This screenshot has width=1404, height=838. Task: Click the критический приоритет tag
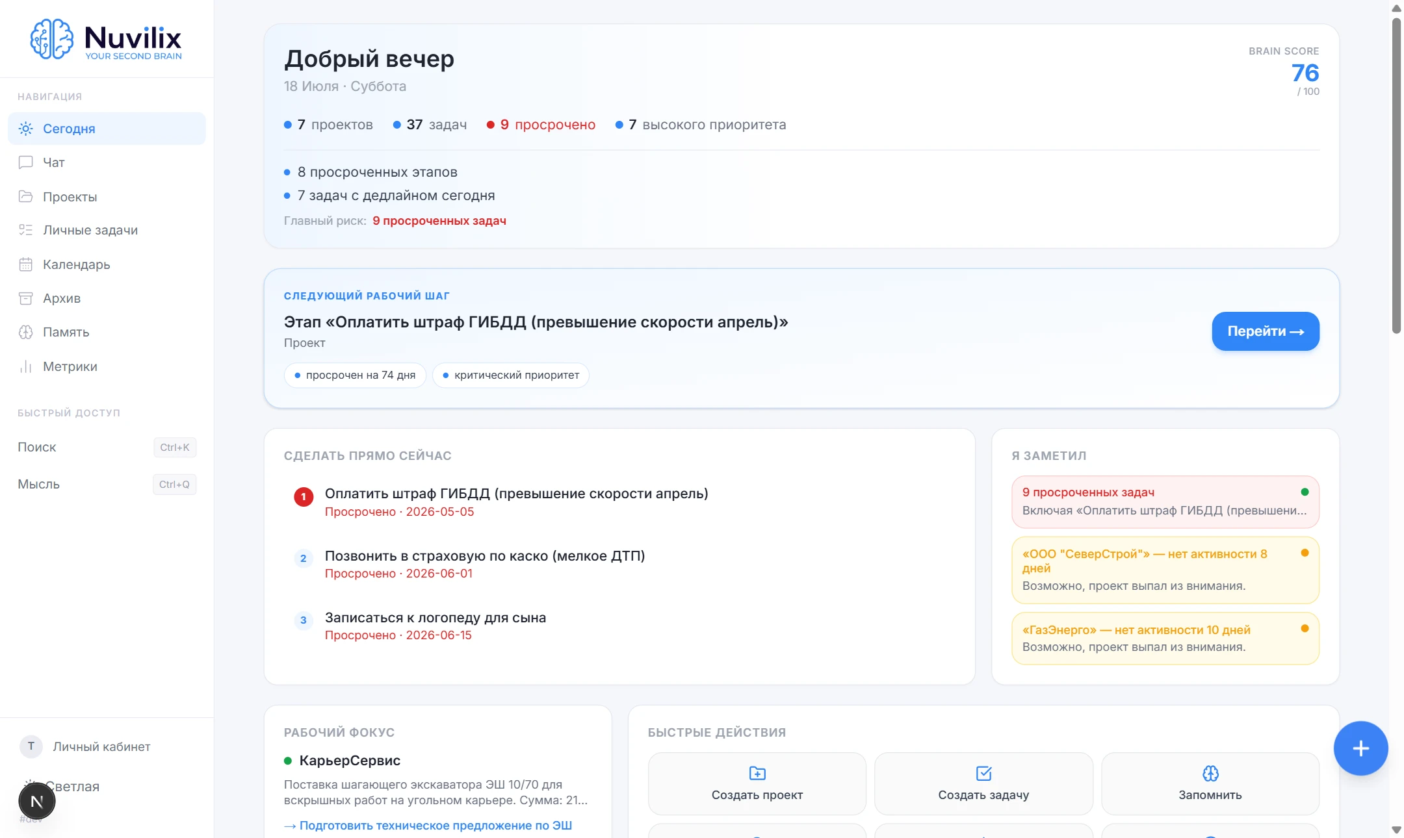(511, 375)
